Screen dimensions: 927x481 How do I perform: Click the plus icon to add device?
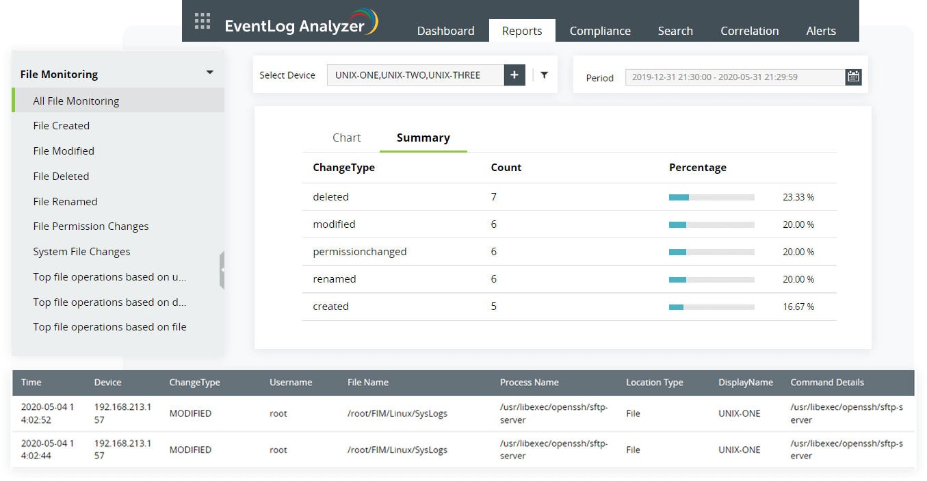click(x=514, y=75)
